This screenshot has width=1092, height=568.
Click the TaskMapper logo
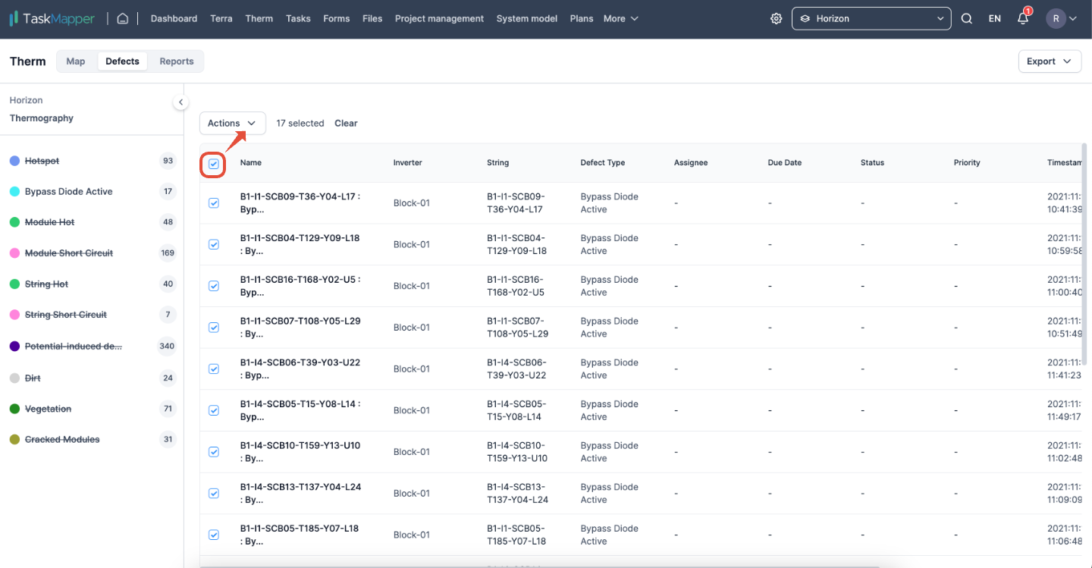point(52,19)
